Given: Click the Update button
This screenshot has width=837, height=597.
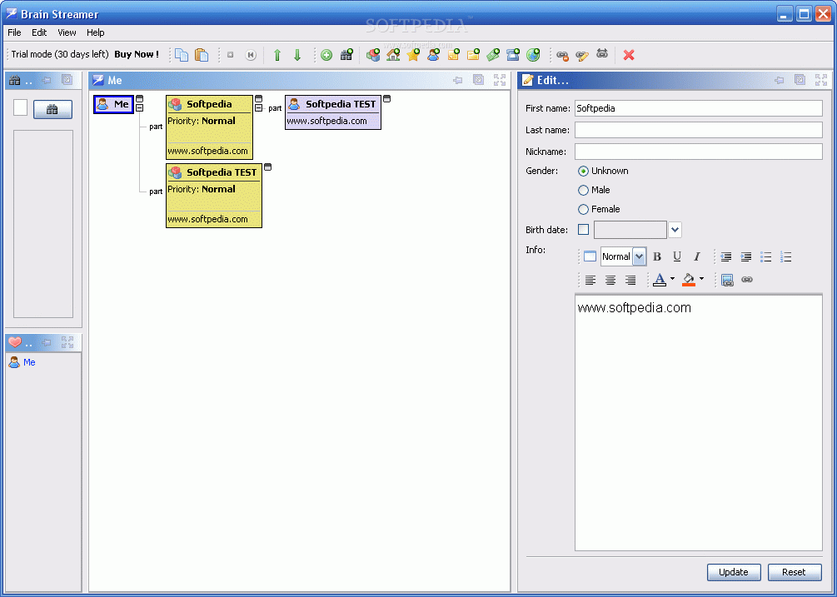Looking at the screenshot, I should point(734,572).
